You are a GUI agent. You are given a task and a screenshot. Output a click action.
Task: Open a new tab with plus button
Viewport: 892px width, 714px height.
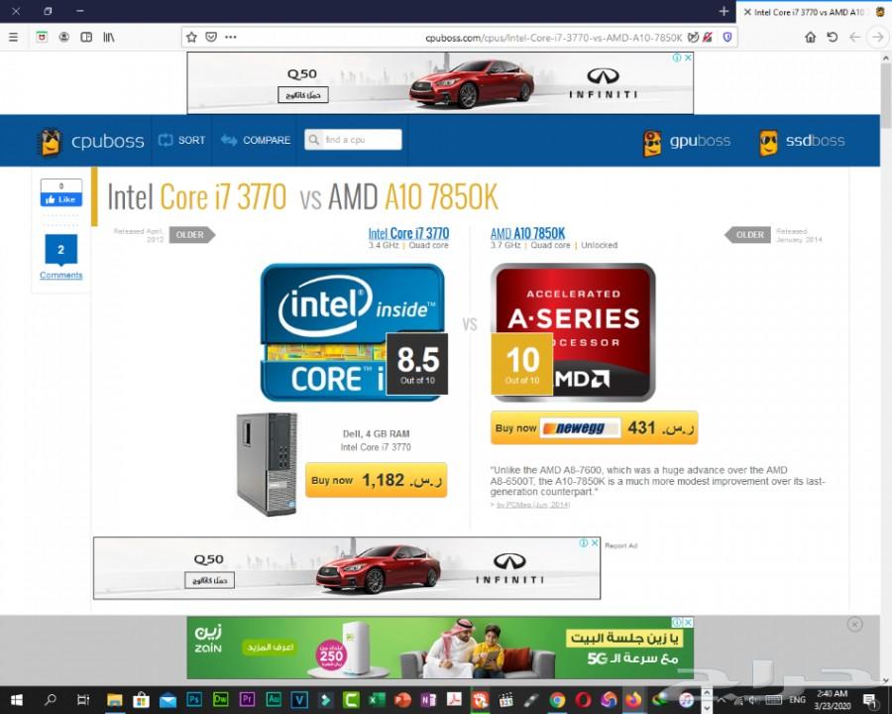724,11
